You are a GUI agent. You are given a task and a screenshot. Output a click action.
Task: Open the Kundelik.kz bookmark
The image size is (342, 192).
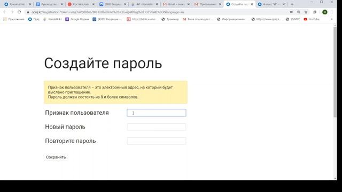pos(52,19)
